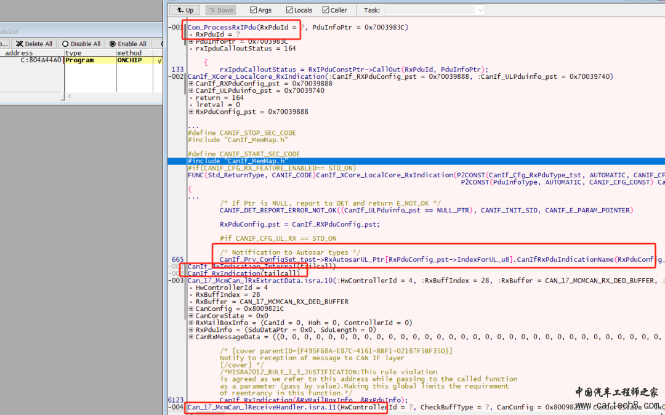Toggle the Caller checkbox
Viewport: 665px width, 415px height.
(x=326, y=10)
